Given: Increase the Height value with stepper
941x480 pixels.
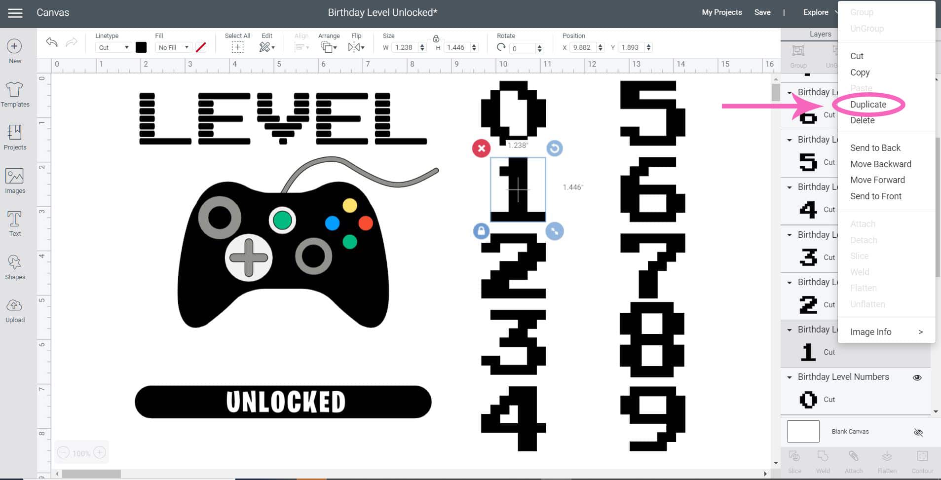Looking at the screenshot, I should coord(474,45).
